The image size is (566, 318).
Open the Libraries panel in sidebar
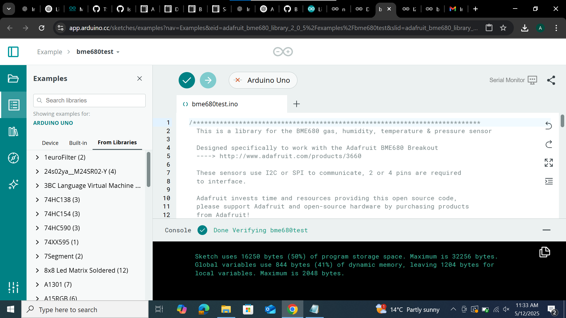[x=13, y=131]
